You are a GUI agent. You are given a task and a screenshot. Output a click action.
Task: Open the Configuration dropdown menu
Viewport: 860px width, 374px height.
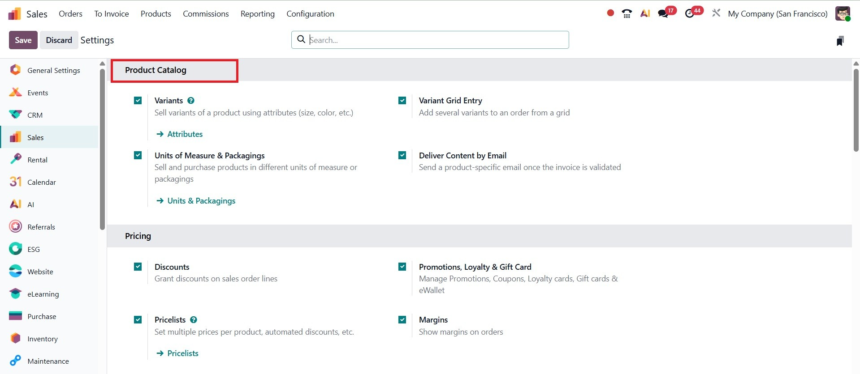(310, 14)
